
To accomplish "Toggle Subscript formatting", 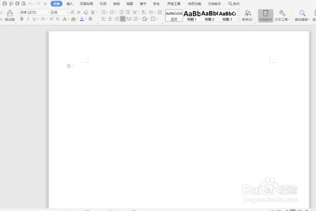I will (x=57, y=19).
